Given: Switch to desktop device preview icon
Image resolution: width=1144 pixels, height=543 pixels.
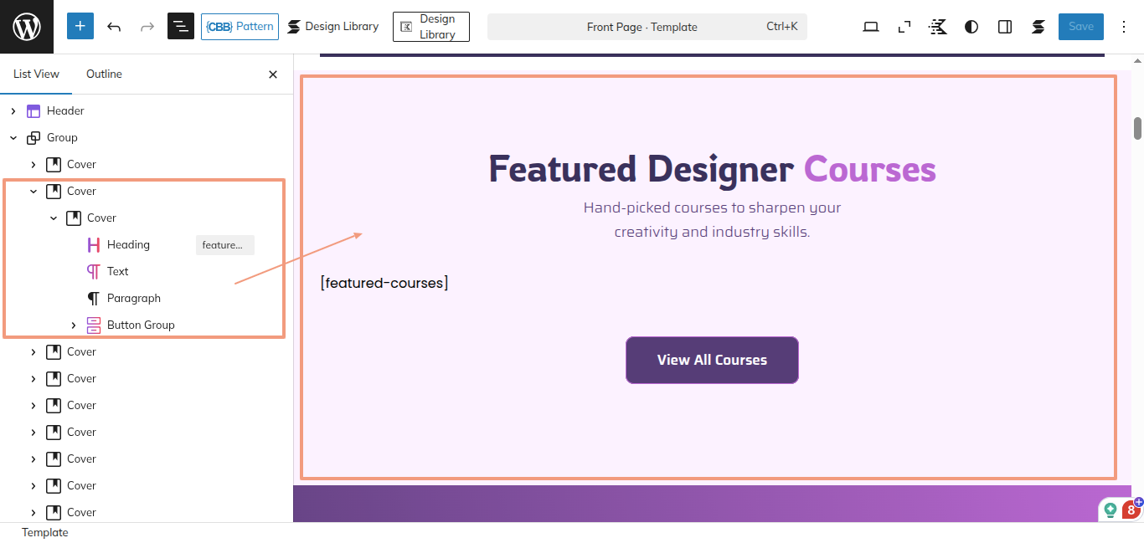Looking at the screenshot, I should click(871, 27).
